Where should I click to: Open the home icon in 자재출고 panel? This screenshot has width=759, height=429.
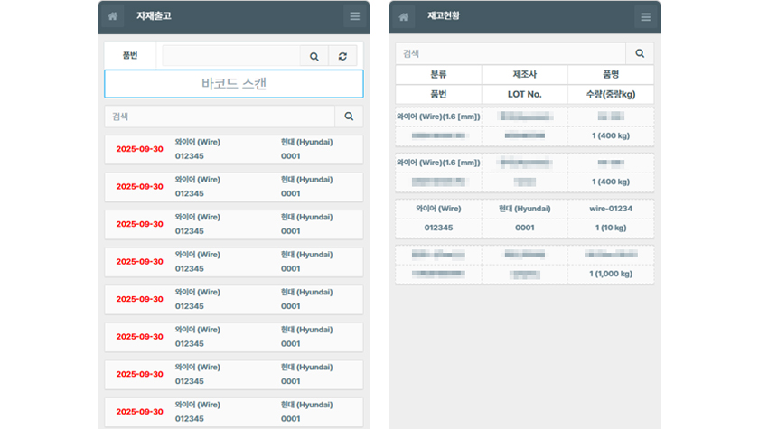(113, 16)
